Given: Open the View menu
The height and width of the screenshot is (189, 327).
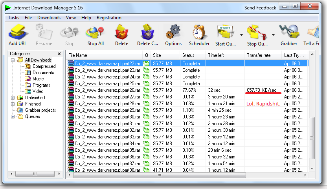Looking at the screenshot, I should point(71,18).
